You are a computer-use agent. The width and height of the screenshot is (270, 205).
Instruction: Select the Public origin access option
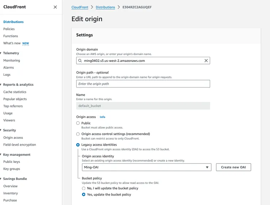78,123
